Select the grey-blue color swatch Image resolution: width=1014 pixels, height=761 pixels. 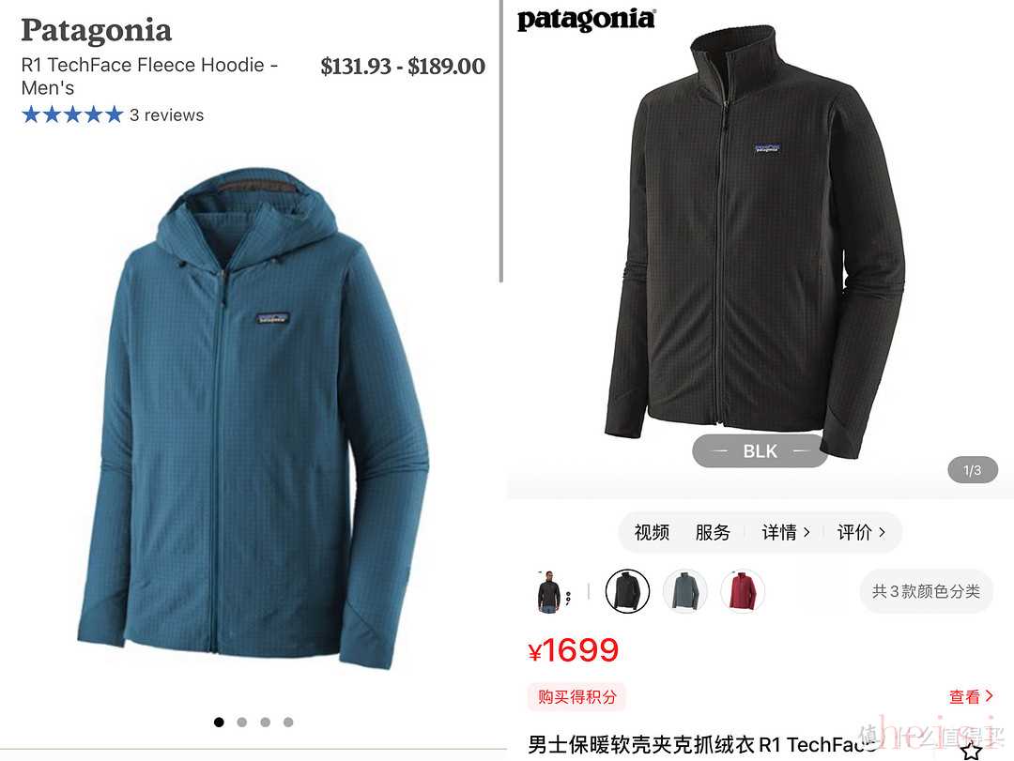coord(684,591)
